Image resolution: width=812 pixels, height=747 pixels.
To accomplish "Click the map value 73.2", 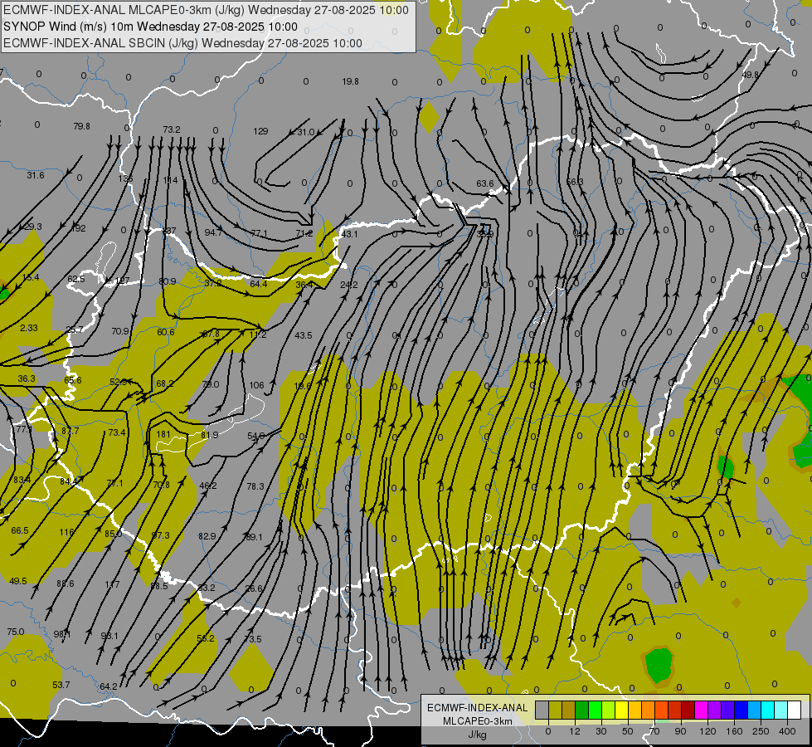I will click(x=172, y=129).
